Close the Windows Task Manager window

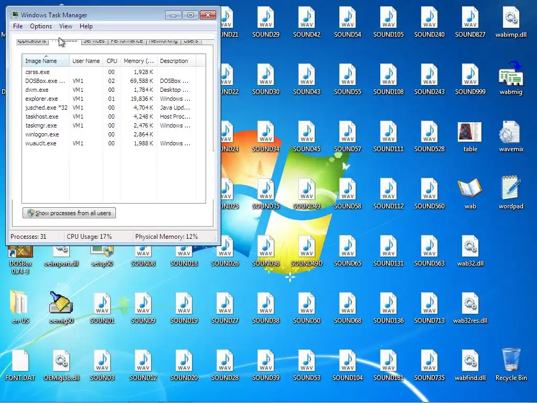point(208,15)
